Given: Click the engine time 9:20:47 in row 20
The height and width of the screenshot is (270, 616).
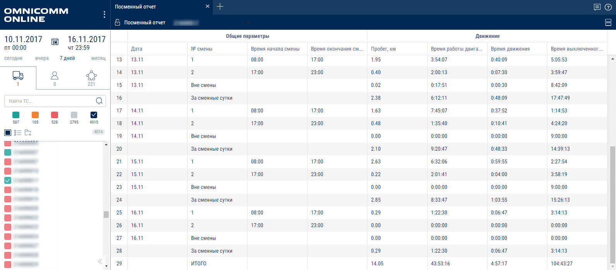Looking at the screenshot, I should pos(439,149).
